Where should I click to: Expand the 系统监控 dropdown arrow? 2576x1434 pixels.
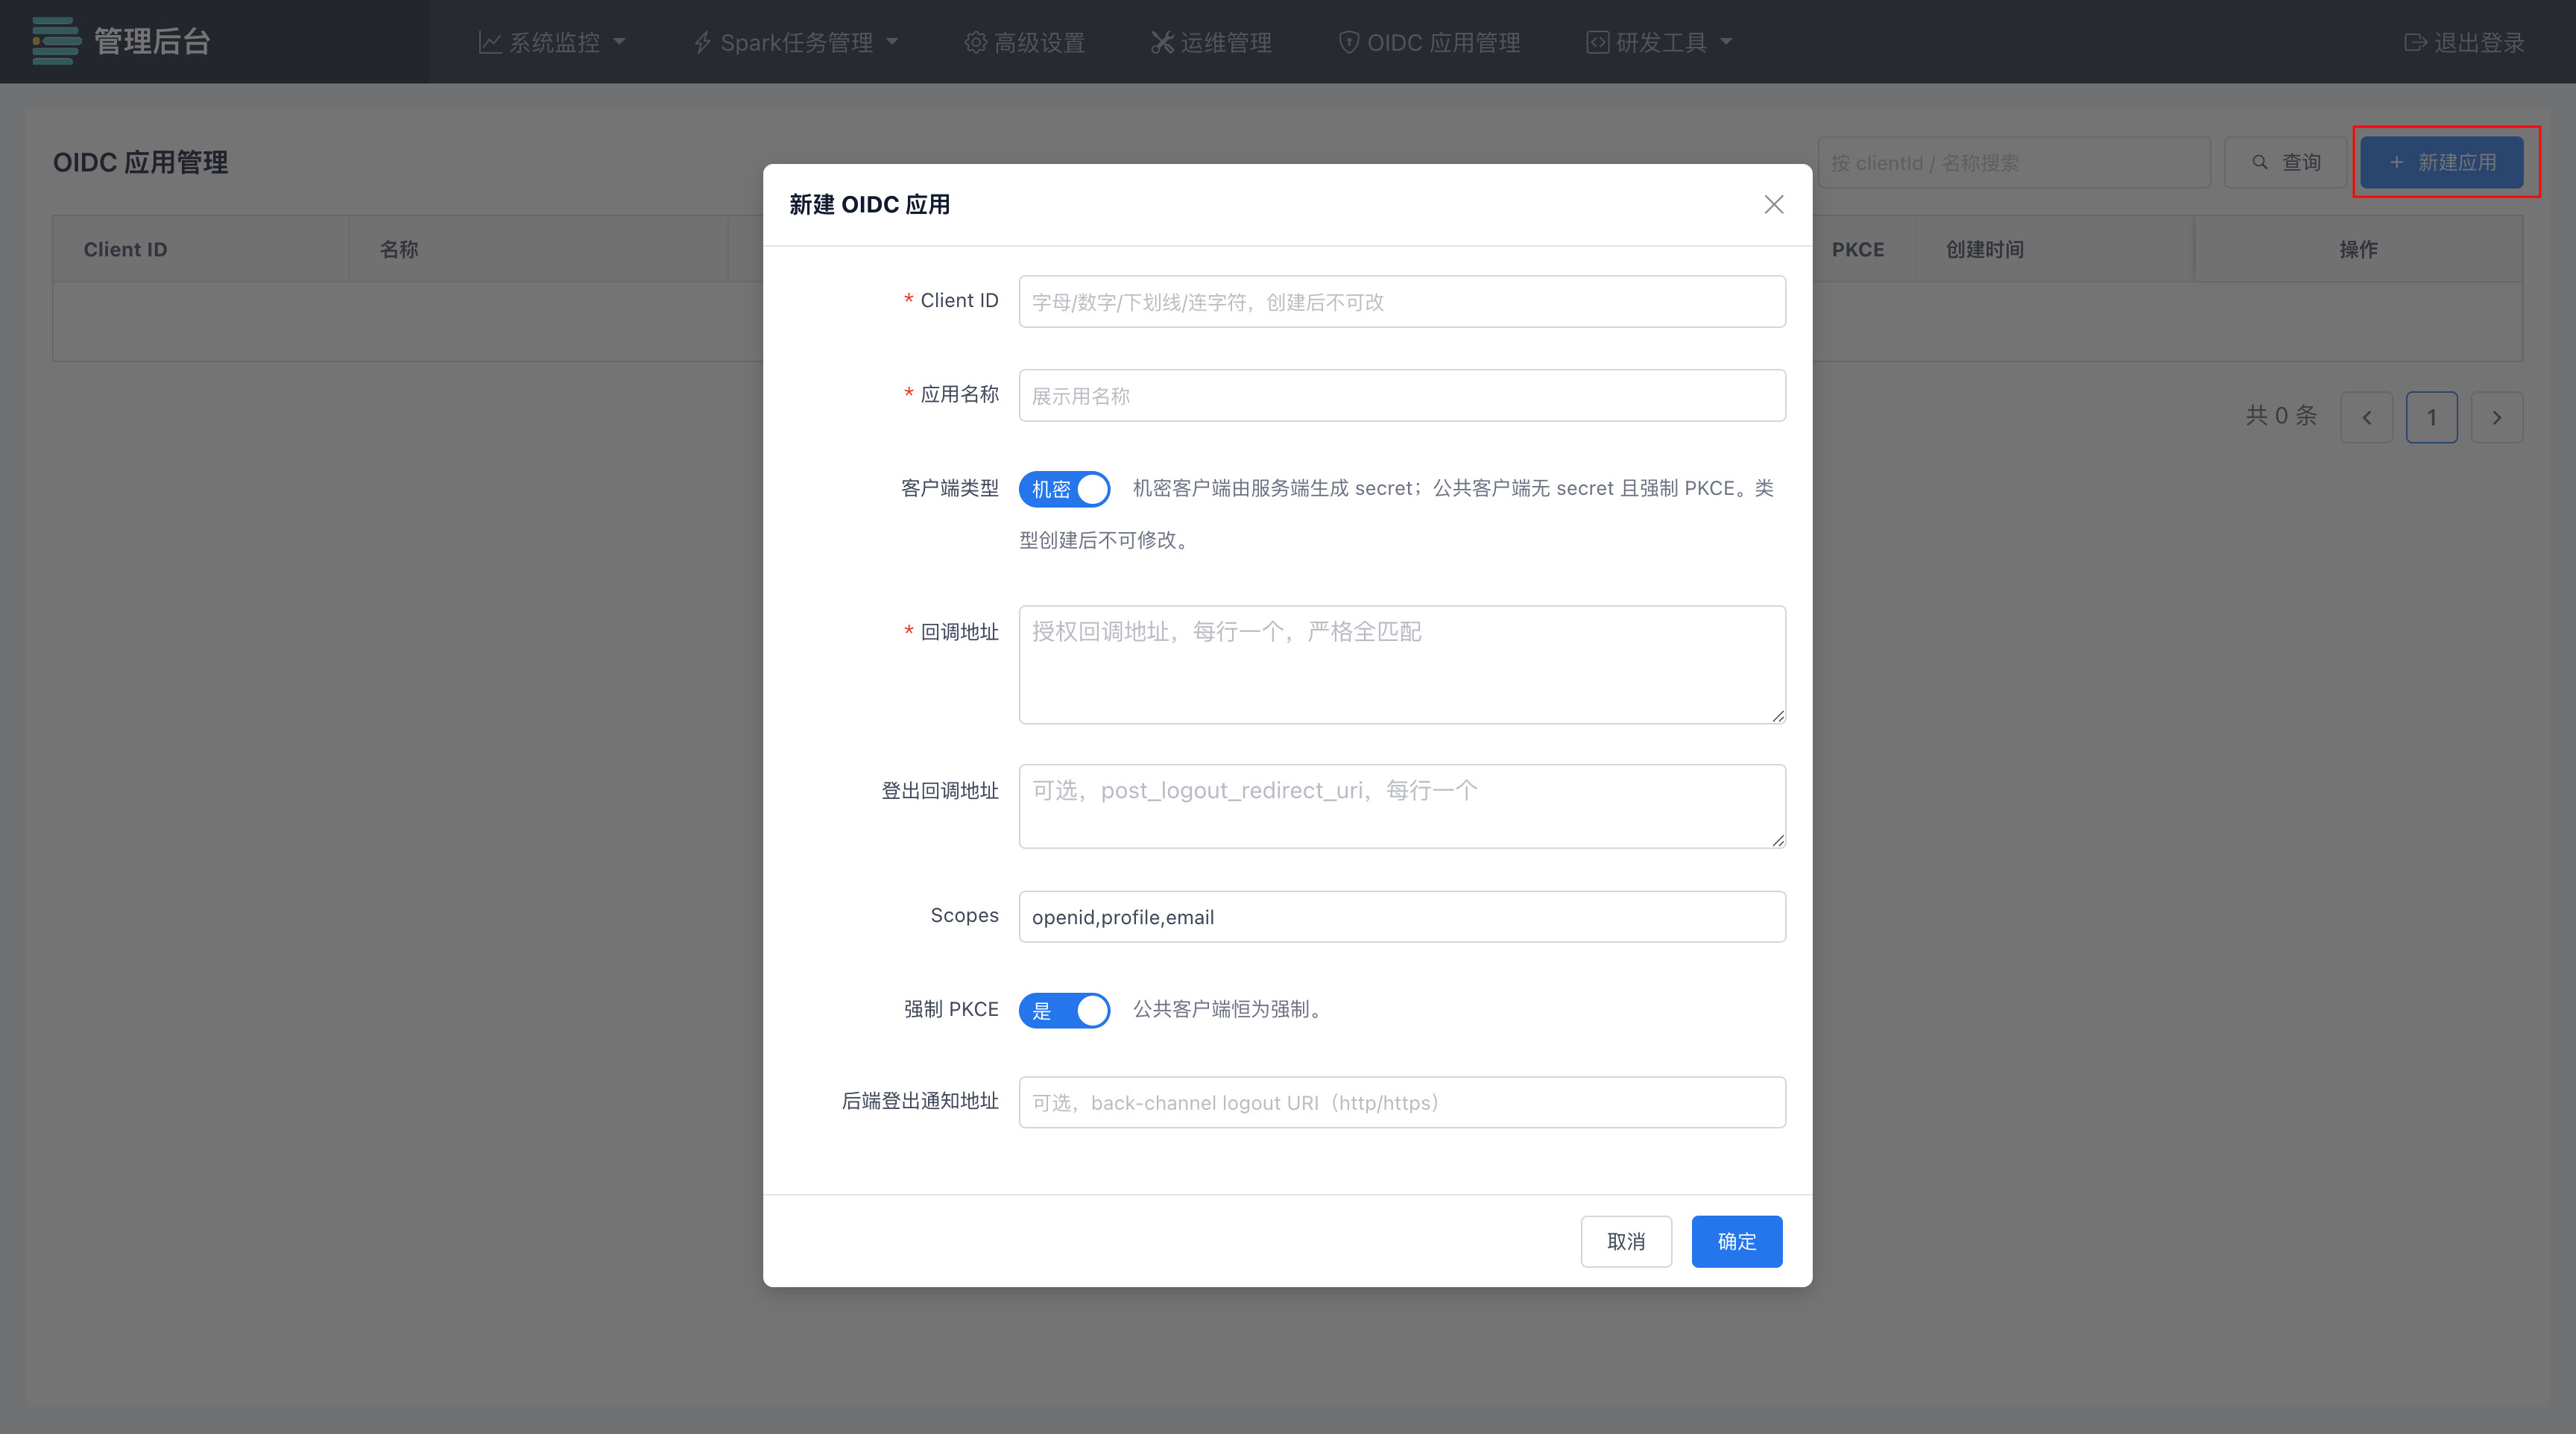tap(619, 42)
